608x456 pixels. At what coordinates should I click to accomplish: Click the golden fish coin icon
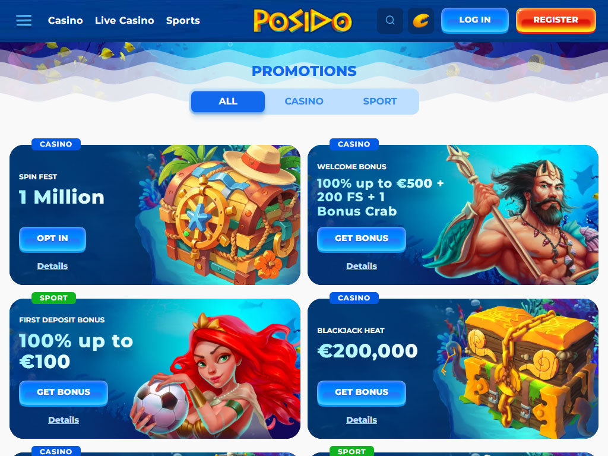[421, 20]
